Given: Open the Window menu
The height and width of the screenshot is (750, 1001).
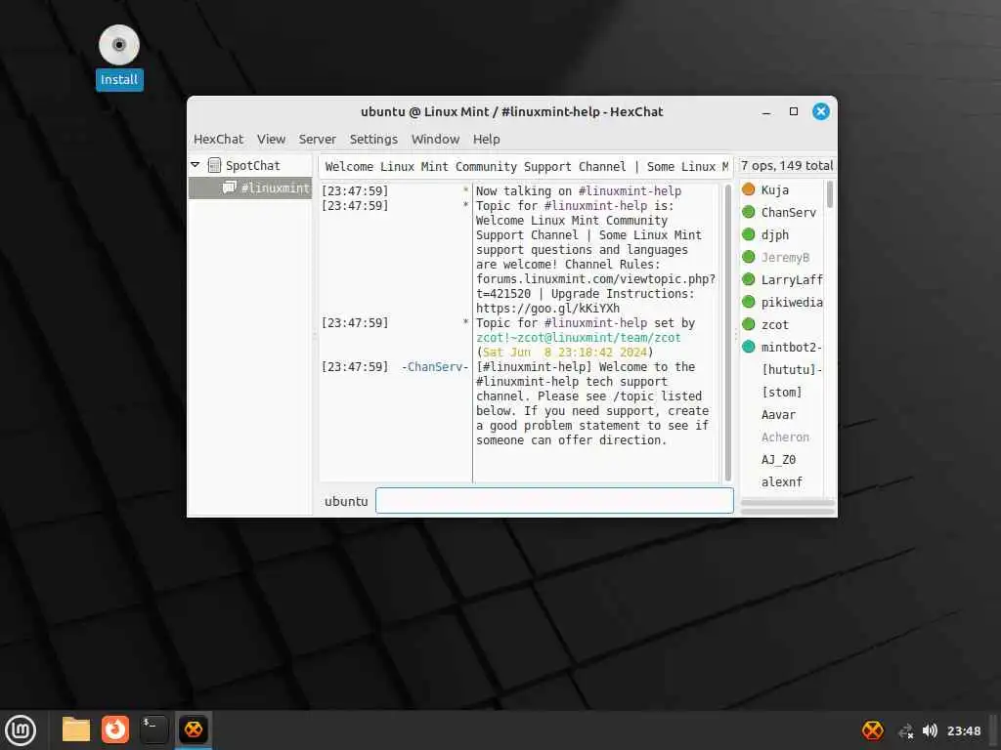Looking at the screenshot, I should [435, 139].
